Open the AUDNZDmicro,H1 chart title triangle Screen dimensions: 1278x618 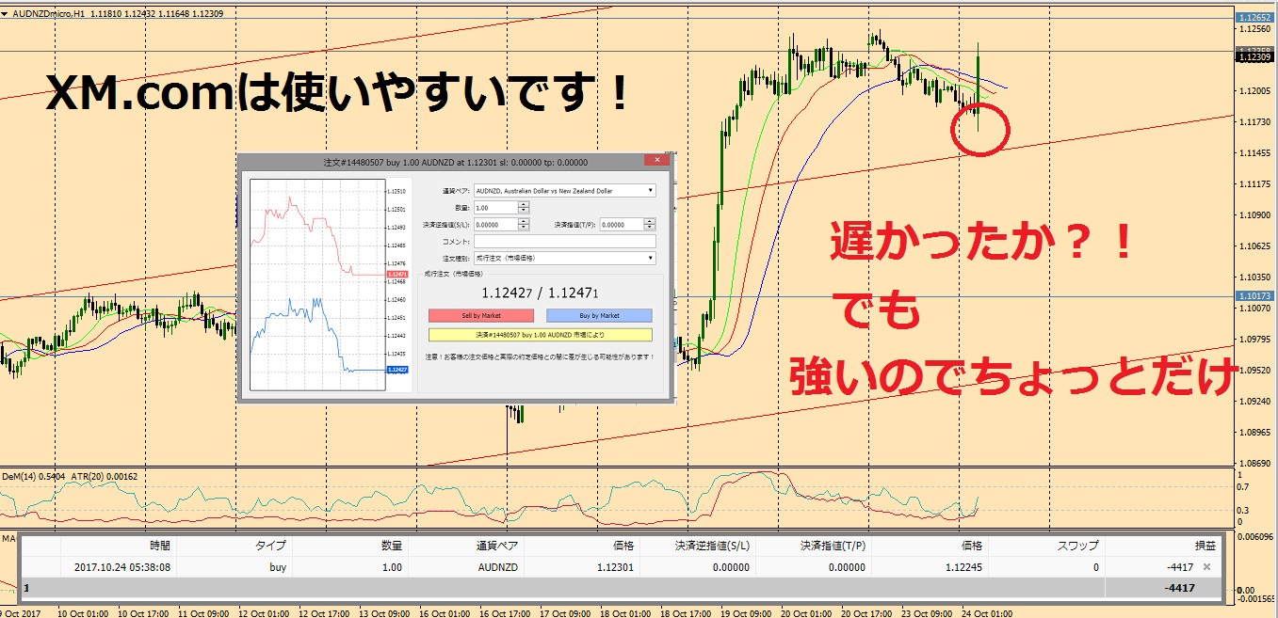point(5,13)
